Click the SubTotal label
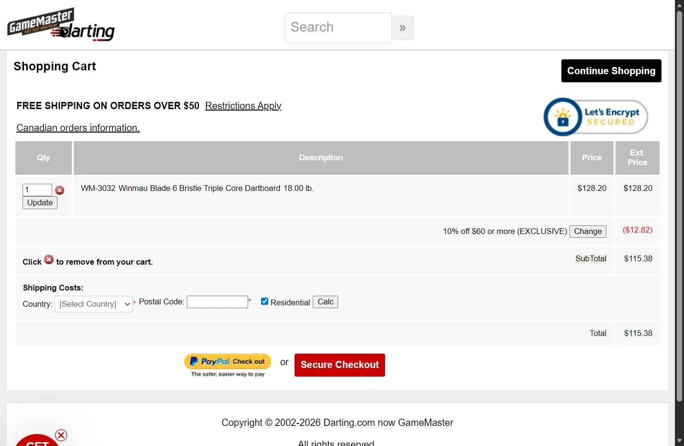The image size is (684, 446). [591, 258]
